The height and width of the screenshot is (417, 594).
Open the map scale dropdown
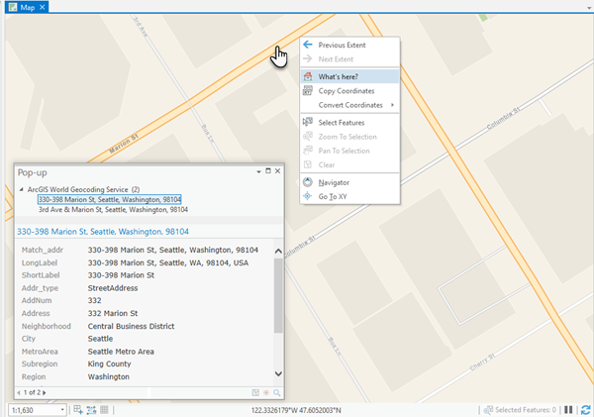click(x=65, y=409)
